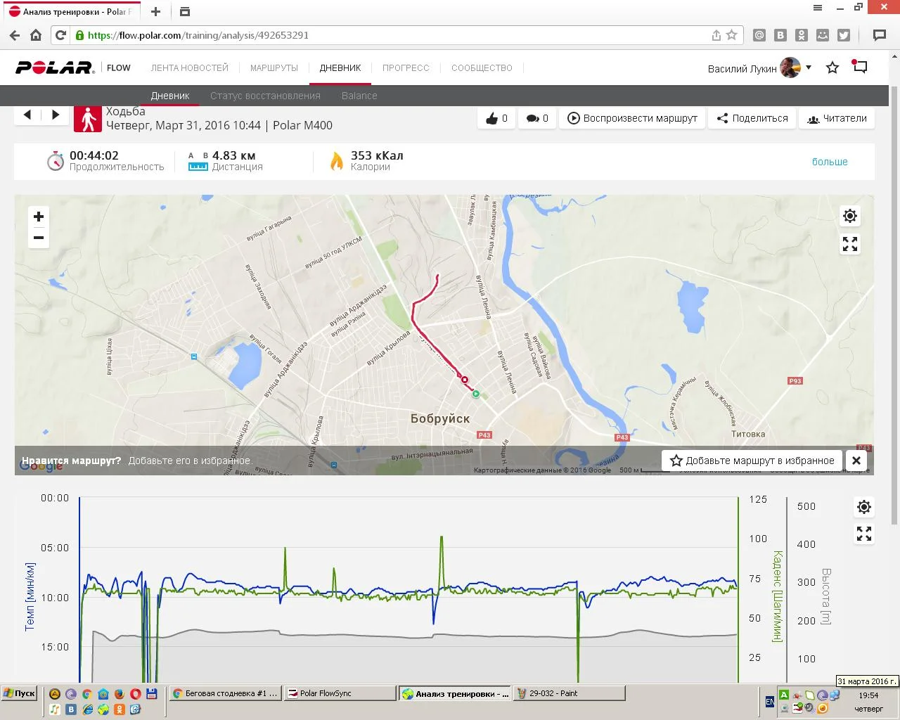Viewport: 900px width, 720px height.
Task: Open the browser main menu
Action: 818,8
